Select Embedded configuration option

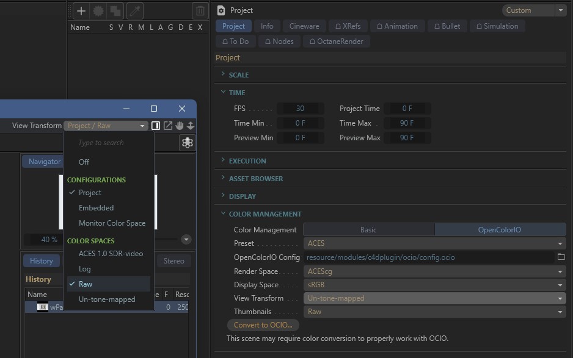[x=96, y=208]
